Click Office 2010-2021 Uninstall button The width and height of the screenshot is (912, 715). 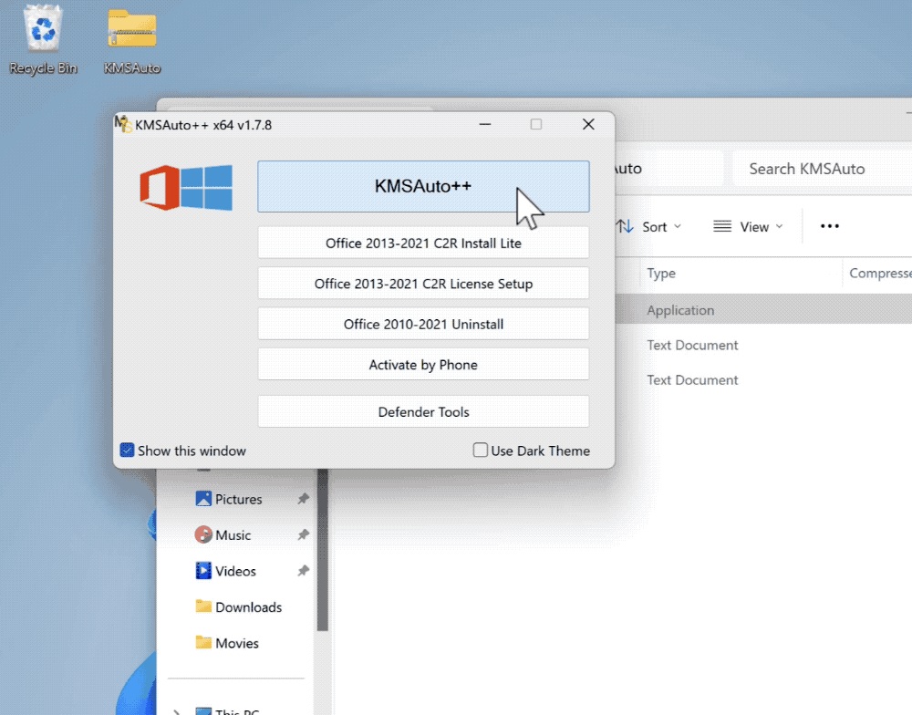[423, 324]
